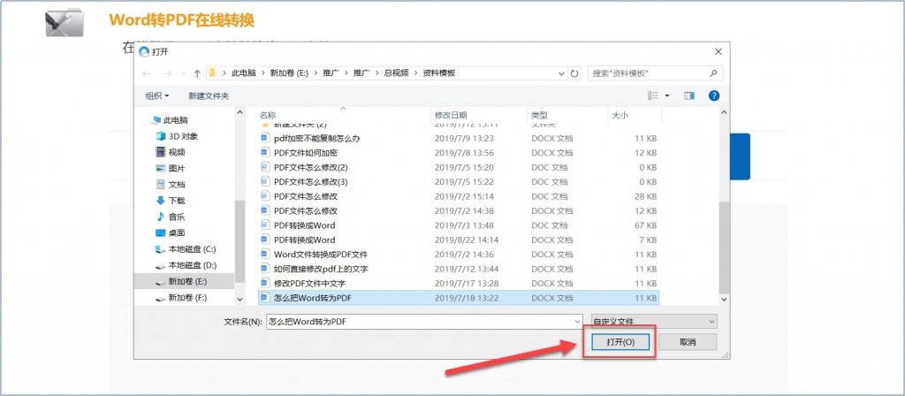Select 本地磁盘 (C:) in sidebar
905x396 pixels.
point(184,248)
